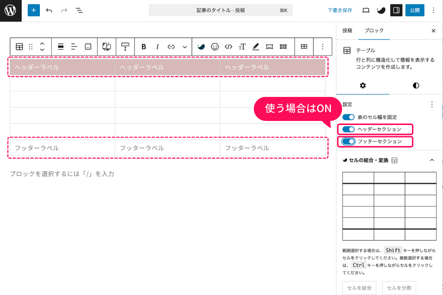This screenshot has height=295, width=443.
Task: Switch to the 投稿 tab
Action: (x=347, y=31)
